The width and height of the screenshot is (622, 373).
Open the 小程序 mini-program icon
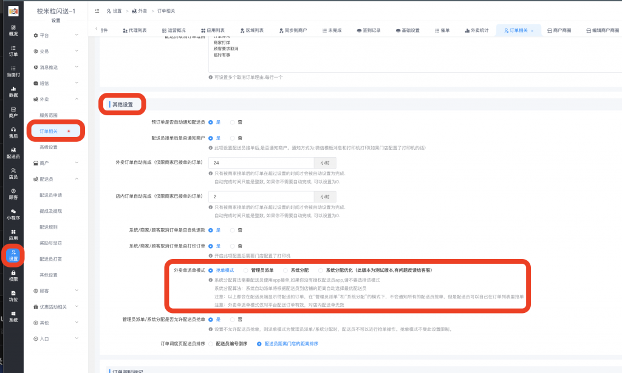(13, 214)
